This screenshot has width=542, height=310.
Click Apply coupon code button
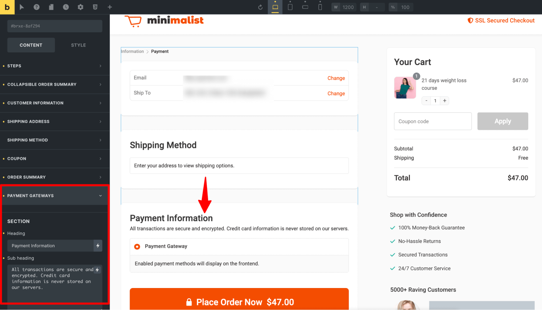[503, 121]
